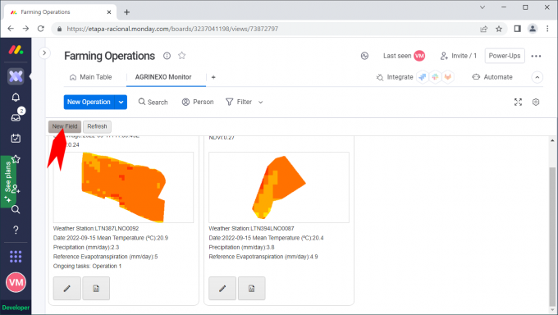Select the AGRINEXO Monitor tab
Screen dimensions: 558x315
pyautogui.click(x=163, y=77)
